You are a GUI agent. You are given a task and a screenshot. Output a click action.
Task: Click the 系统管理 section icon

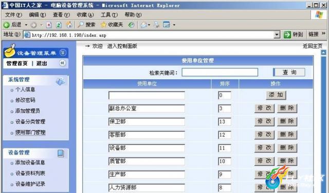(x=61, y=81)
